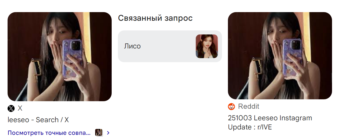The image size is (345, 137).
Task: Click the red-background portrait in the Лисо chip
Action: point(207,46)
